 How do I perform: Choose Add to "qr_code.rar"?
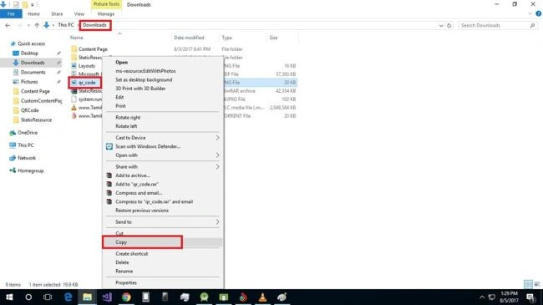click(x=137, y=185)
